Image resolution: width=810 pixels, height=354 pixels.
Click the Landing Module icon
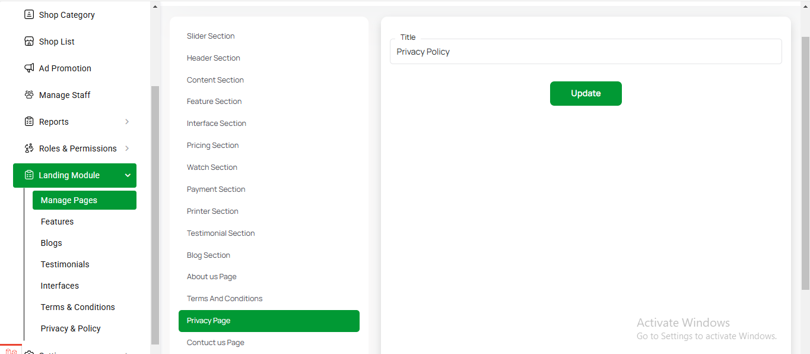coord(28,175)
